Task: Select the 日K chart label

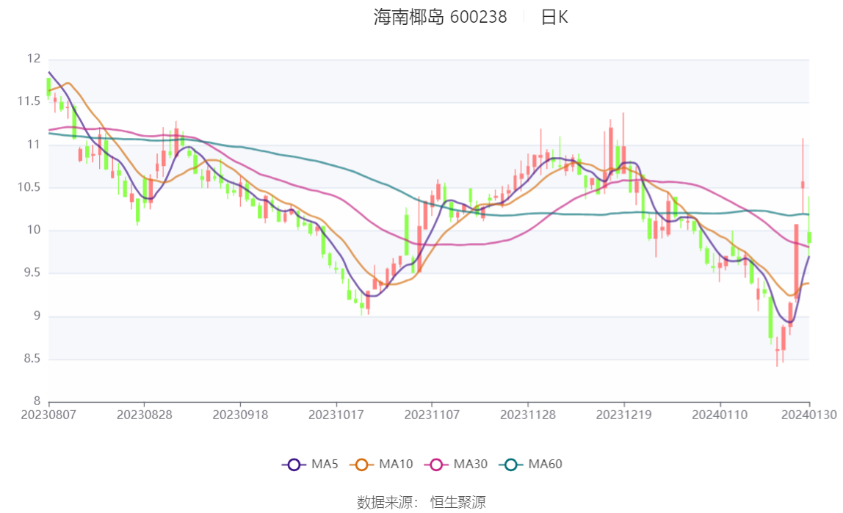Action: (x=554, y=17)
